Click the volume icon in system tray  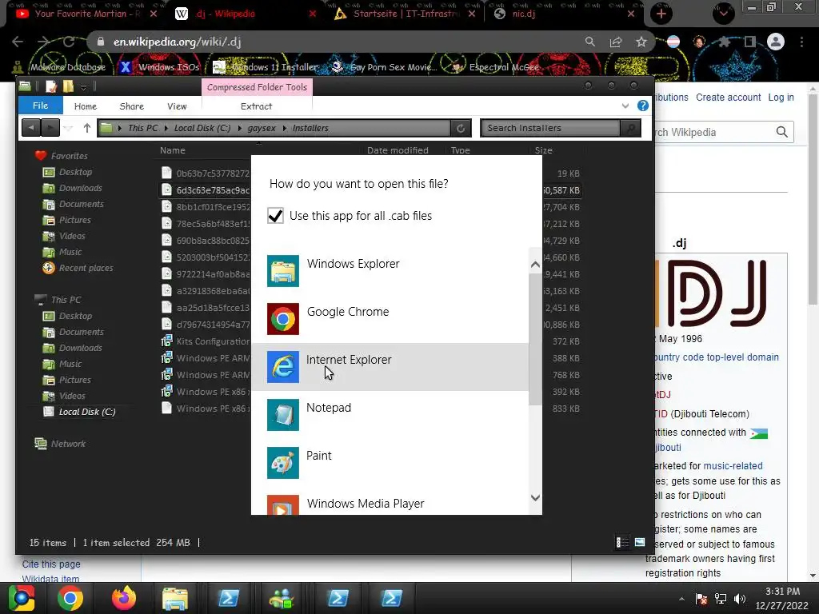click(739, 599)
